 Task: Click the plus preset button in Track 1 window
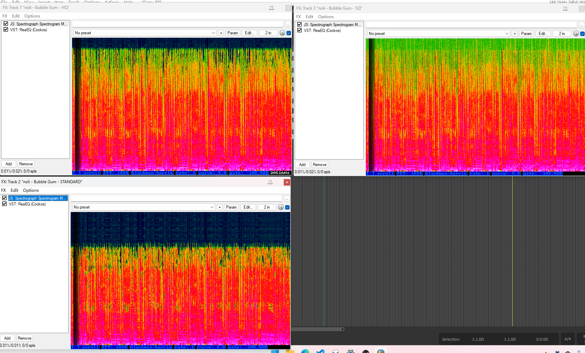coord(221,33)
